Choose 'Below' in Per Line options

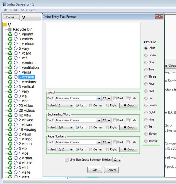pyautogui.click(x=146, y=55)
